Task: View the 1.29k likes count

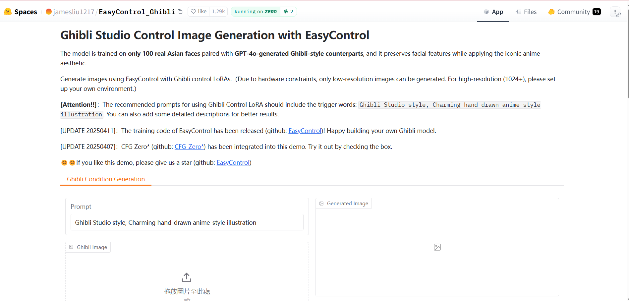Action: 218,12
